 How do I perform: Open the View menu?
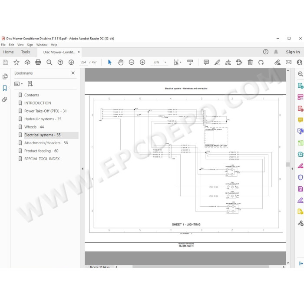(20, 45)
